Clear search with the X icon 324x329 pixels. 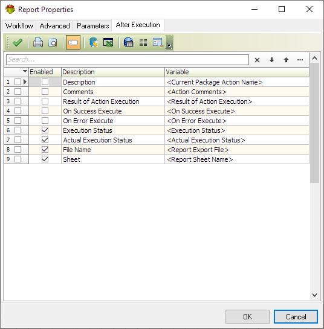click(x=257, y=60)
